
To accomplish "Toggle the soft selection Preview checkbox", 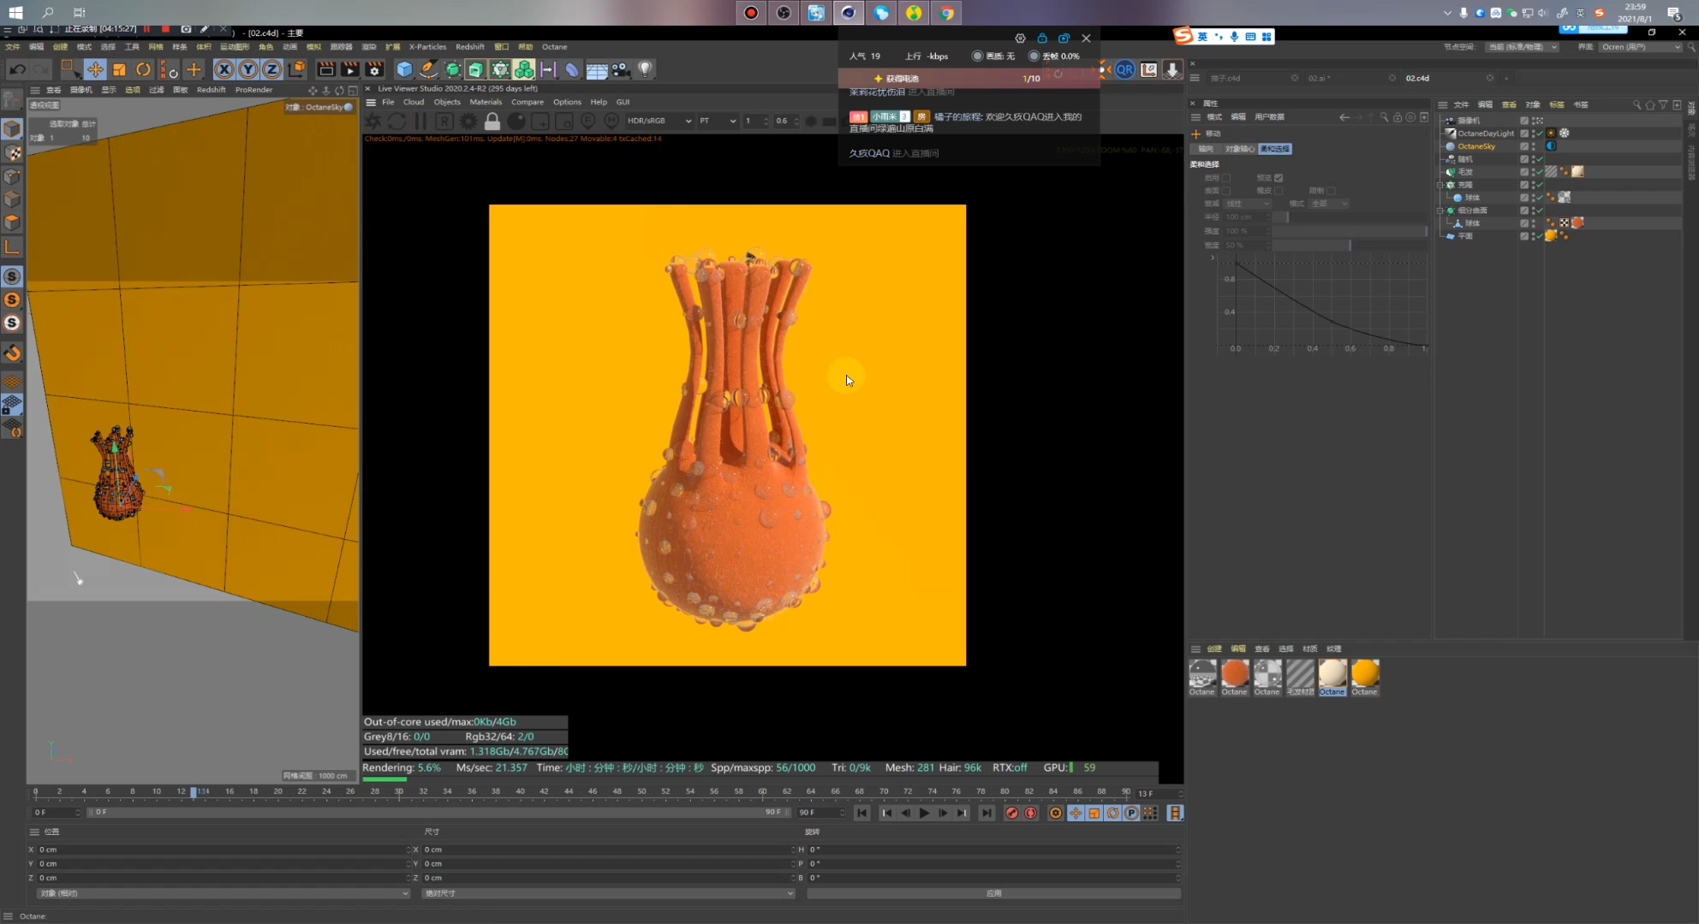I will point(1279,178).
